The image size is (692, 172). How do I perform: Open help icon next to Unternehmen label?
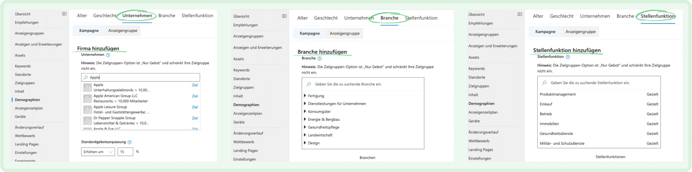108,55
